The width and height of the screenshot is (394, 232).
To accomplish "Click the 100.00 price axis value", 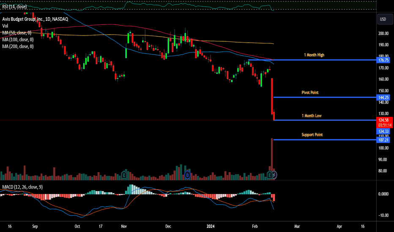I will (383, 148).
